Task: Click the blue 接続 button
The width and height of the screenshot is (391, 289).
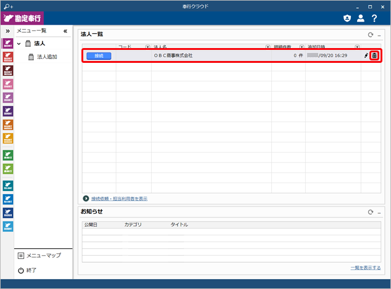Action: (99, 55)
